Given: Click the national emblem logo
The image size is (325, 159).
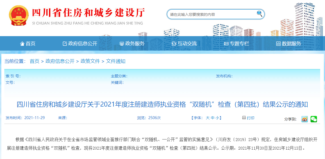Looking at the screenshot, I should [18, 15].
